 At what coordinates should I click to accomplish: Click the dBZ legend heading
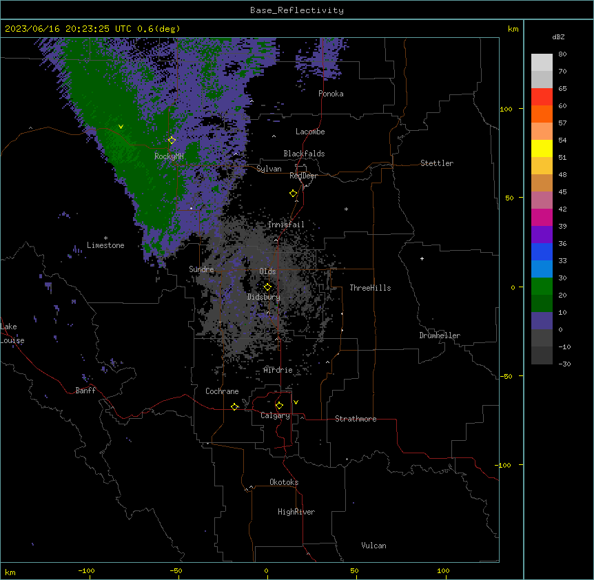coord(558,37)
